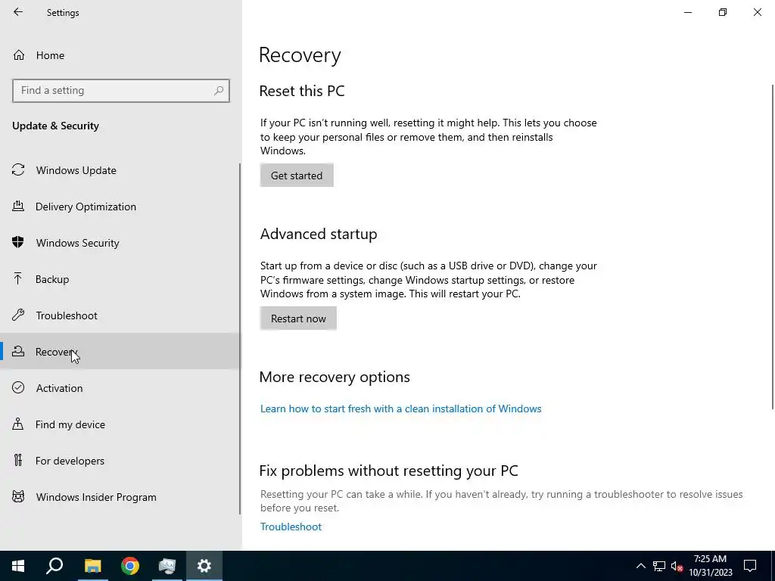The height and width of the screenshot is (581, 775).
Task: Click the Backup up-arrow icon
Action: pyautogui.click(x=18, y=278)
